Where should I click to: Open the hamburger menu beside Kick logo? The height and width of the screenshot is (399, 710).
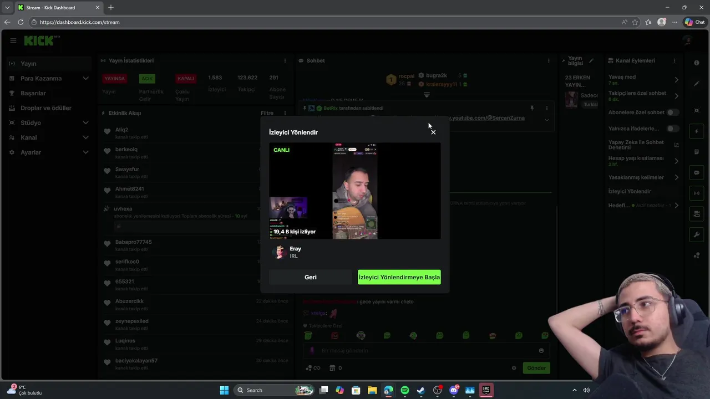(x=13, y=40)
